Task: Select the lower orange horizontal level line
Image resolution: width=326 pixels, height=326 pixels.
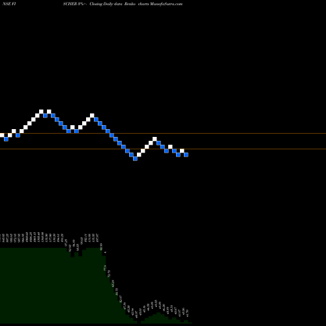Action: pos(163,149)
